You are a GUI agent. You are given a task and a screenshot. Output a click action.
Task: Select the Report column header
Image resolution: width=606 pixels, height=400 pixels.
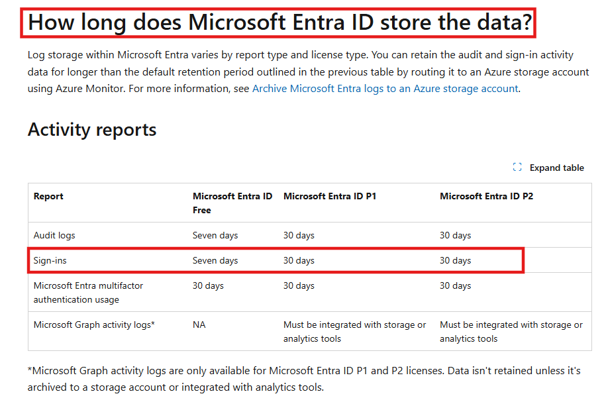pos(48,196)
